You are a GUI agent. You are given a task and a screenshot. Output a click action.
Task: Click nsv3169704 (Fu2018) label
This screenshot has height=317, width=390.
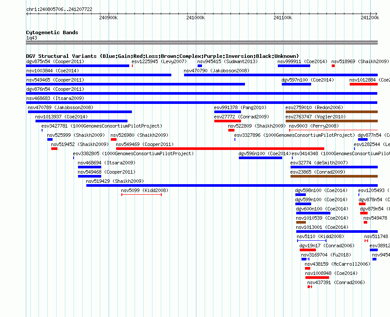tap(326, 255)
